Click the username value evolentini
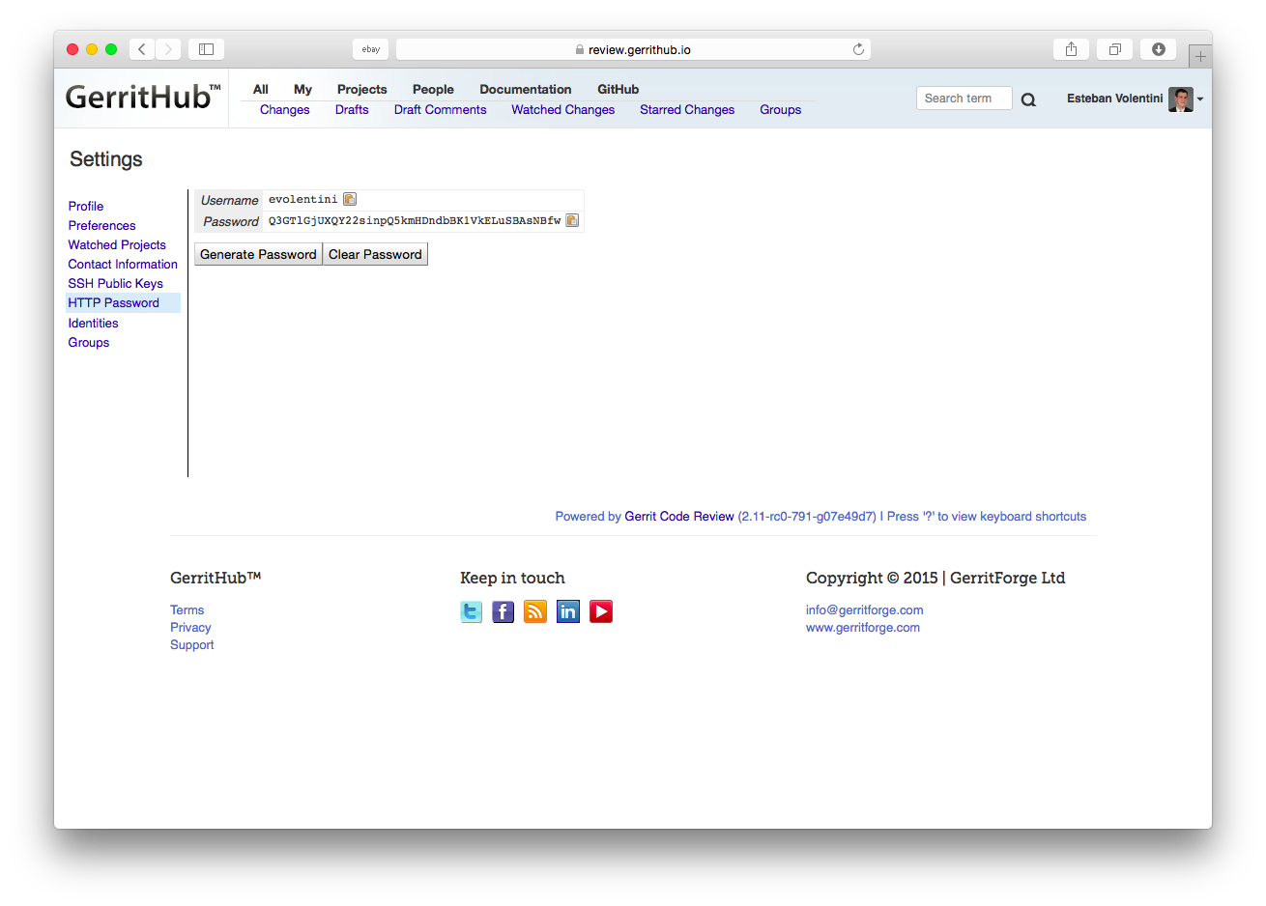This screenshot has width=1266, height=906. click(303, 199)
